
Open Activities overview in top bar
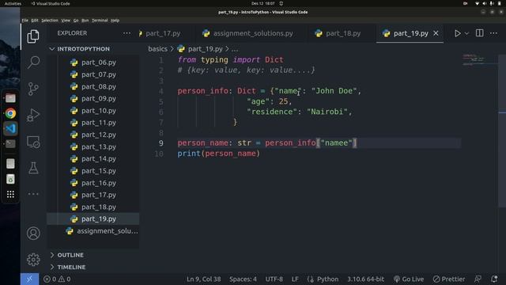[x=13, y=3]
